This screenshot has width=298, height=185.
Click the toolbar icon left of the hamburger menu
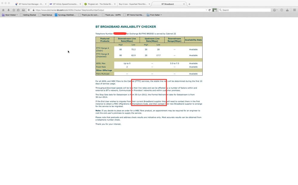(x=287, y=10)
